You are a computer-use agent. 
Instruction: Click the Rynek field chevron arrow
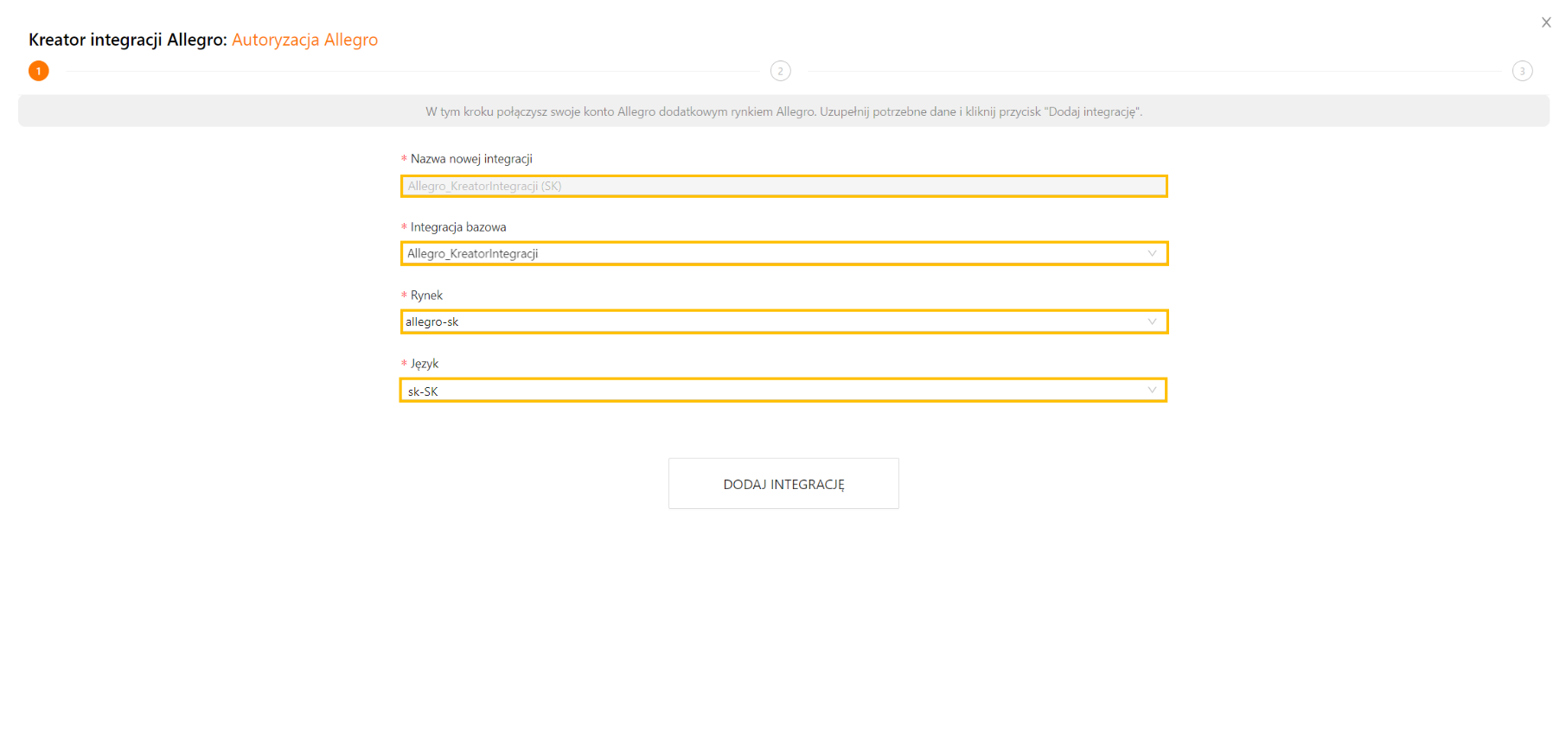point(1152,321)
